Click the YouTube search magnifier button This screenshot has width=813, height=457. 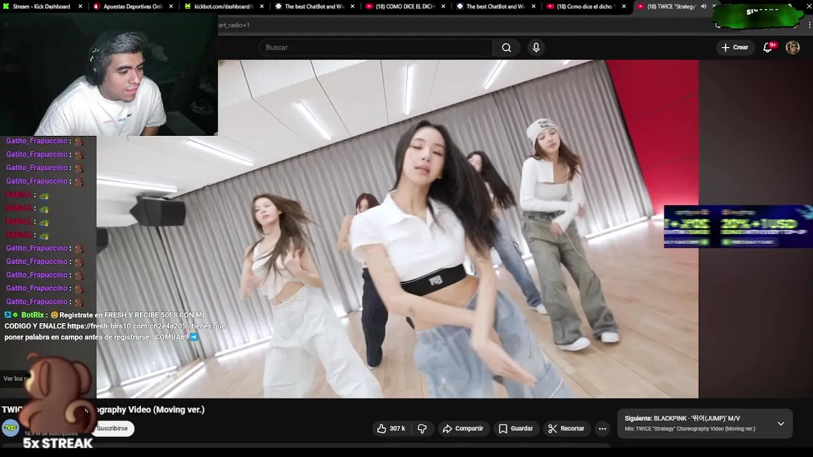point(506,48)
